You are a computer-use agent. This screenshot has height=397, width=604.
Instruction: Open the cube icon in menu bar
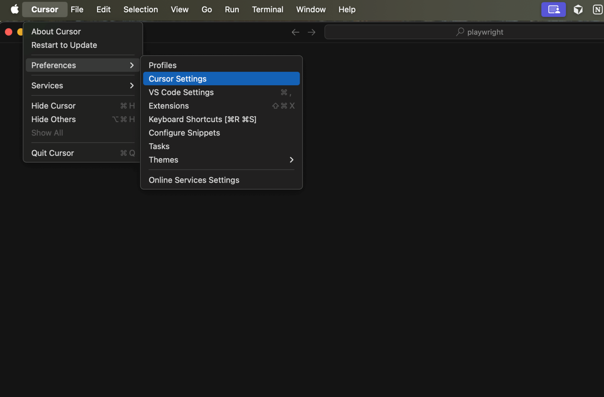(x=578, y=9)
